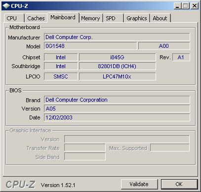Click the Southbridge value 82801DB (ICH4)
201x192 pixels.
click(x=117, y=66)
